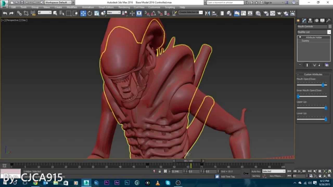This screenshot has height=187, width=333.
Task: Open the Tools menu
Action: 23,7
